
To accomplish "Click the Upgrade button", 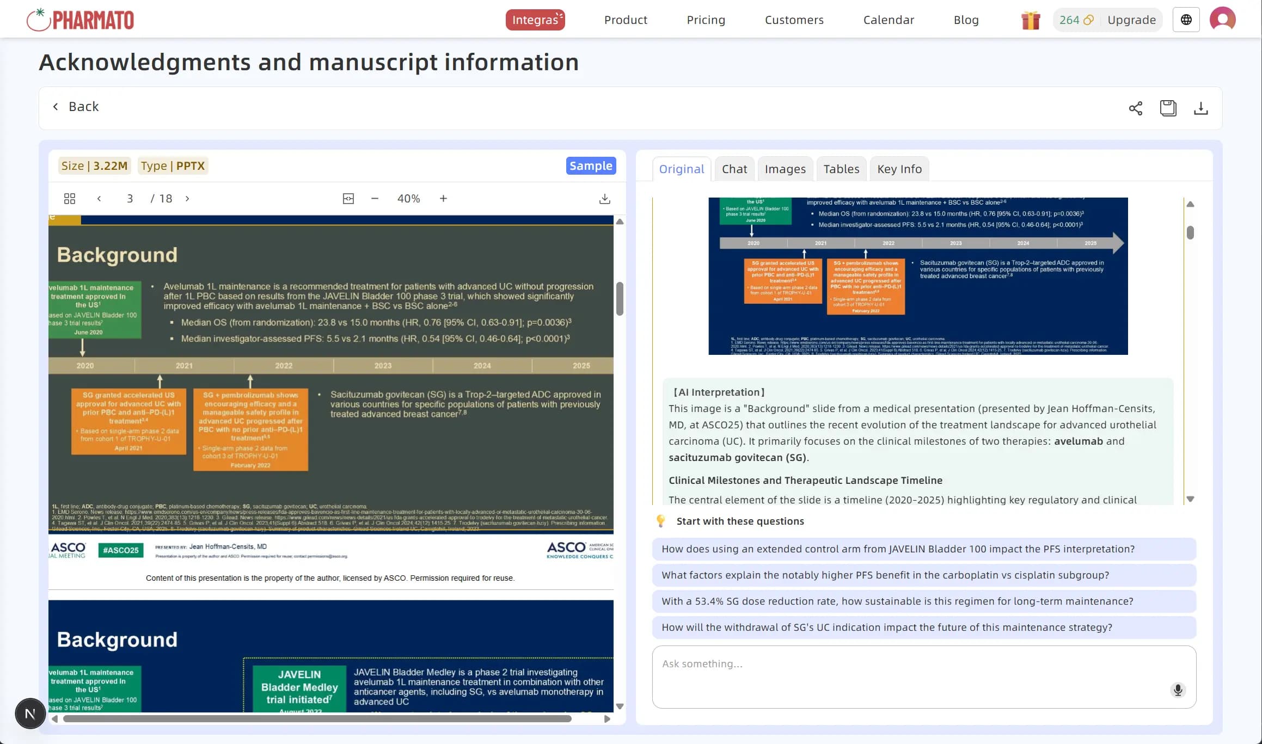I will [1131, 20].
